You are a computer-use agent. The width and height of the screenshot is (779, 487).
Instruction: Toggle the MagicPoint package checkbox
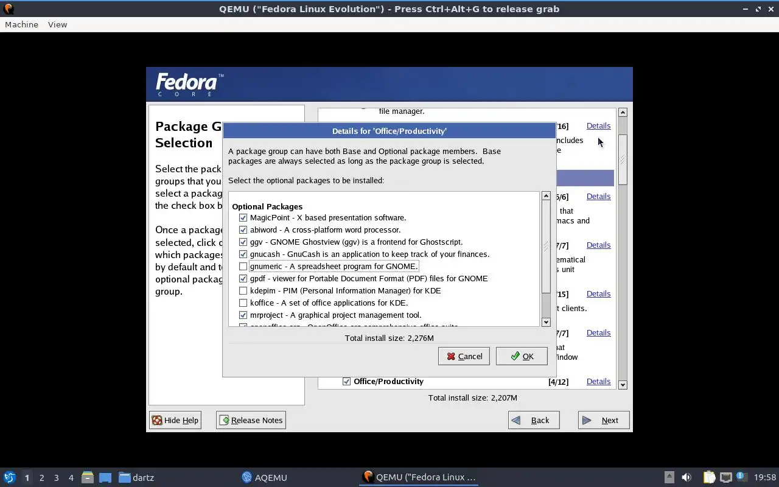click(243, 217)
